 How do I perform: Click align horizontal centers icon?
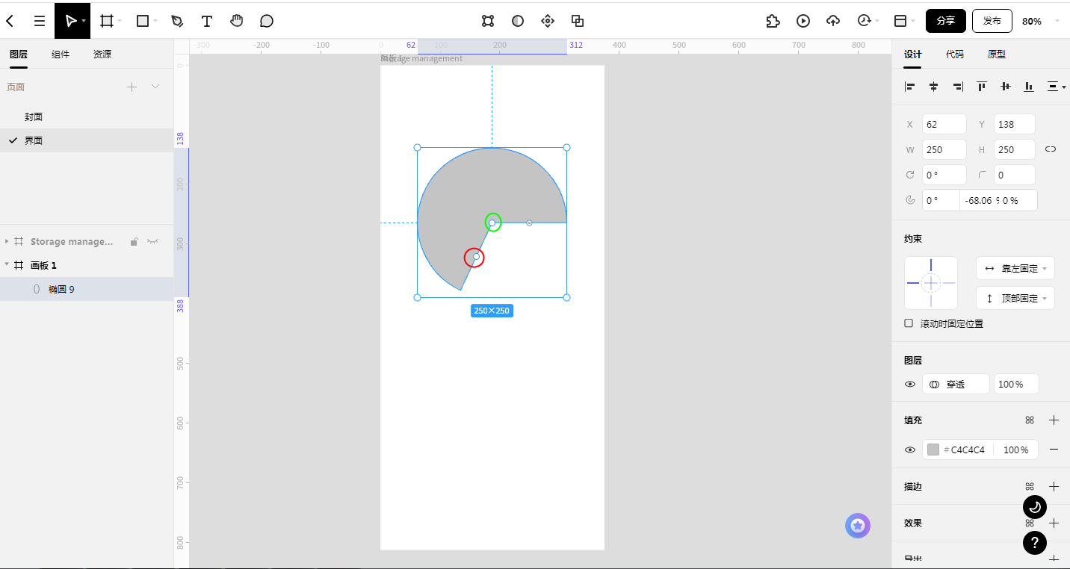point(934,87)
